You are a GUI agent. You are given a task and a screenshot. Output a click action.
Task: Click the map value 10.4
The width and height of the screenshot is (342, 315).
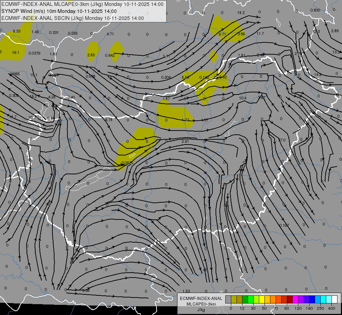[243, 98]
